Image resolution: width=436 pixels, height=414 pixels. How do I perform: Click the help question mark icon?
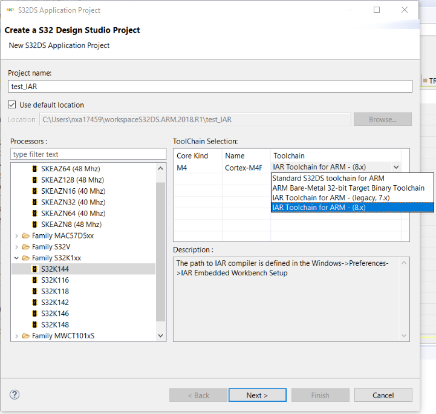tap(15, 395)
